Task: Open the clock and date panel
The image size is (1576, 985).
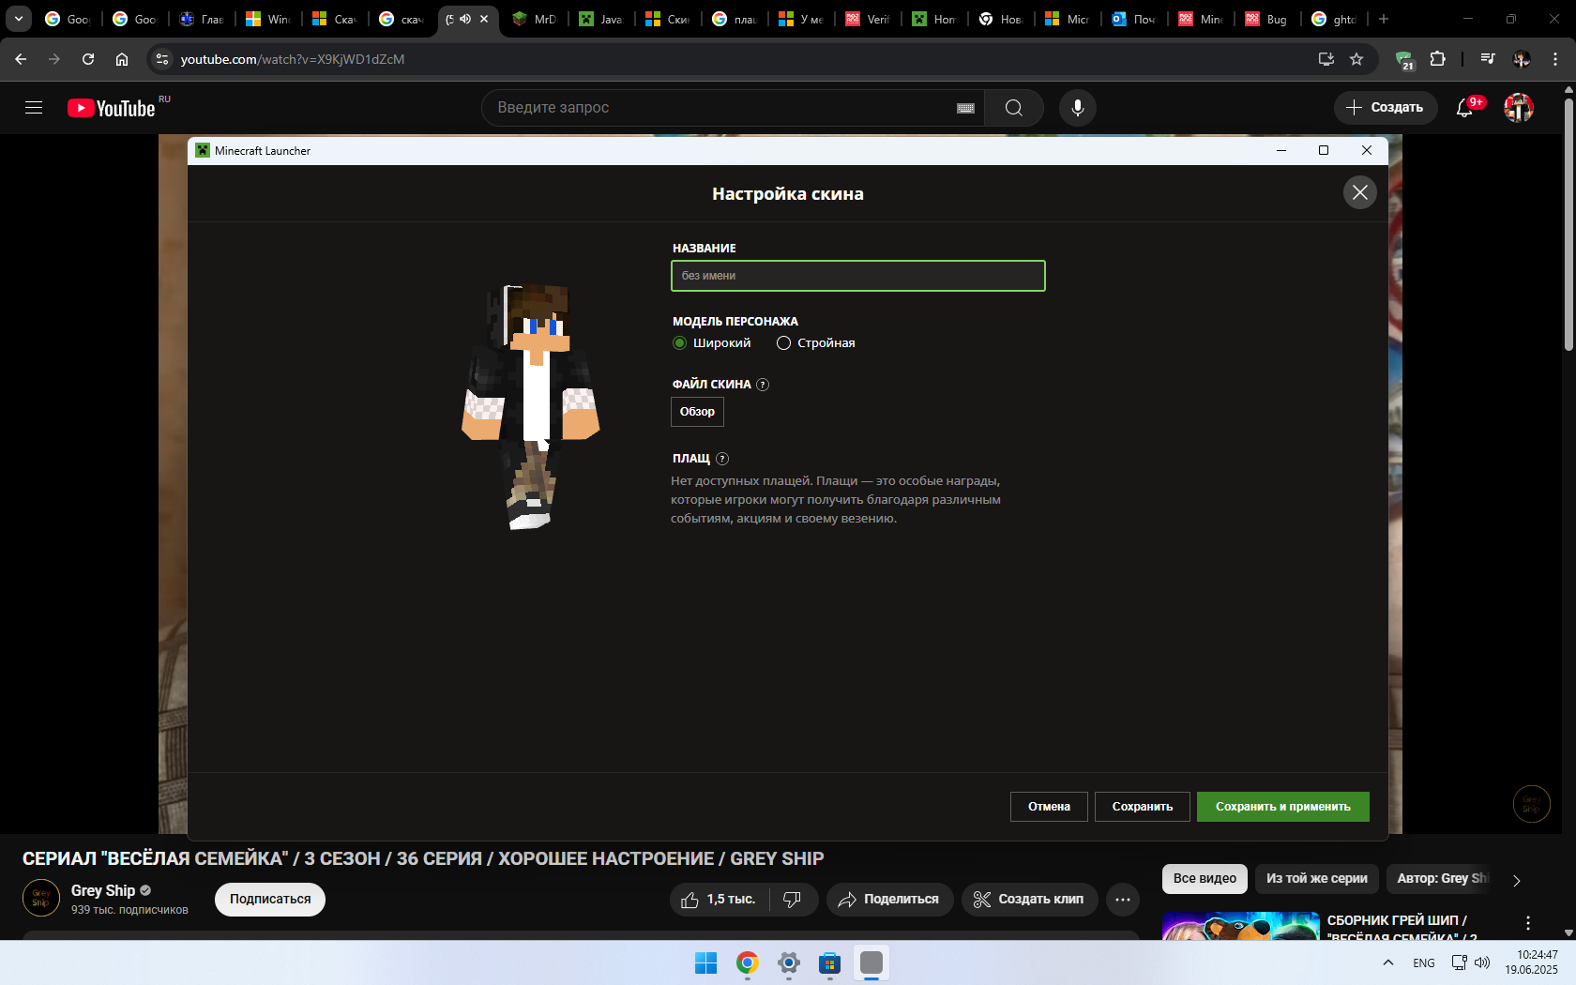Action: pos(1532,963)
